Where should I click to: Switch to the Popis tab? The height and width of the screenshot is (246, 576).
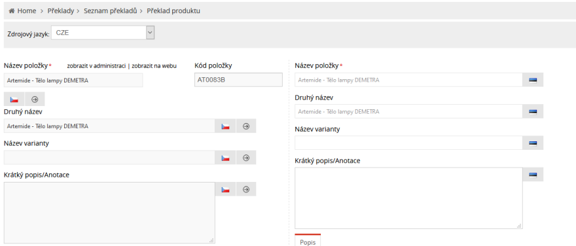pos(308,241)
